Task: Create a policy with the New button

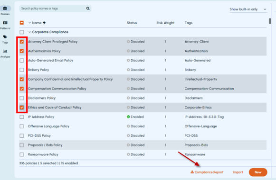Action: click(x=258, y=172)
